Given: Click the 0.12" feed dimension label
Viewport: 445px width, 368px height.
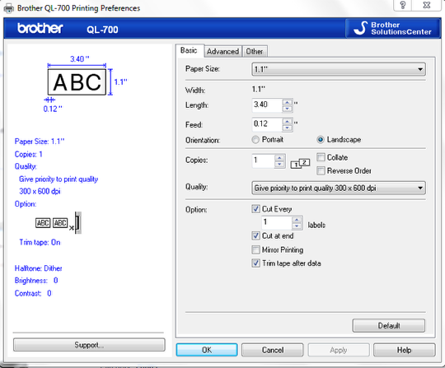Looking at the screenshot, I should coord(53,109).
